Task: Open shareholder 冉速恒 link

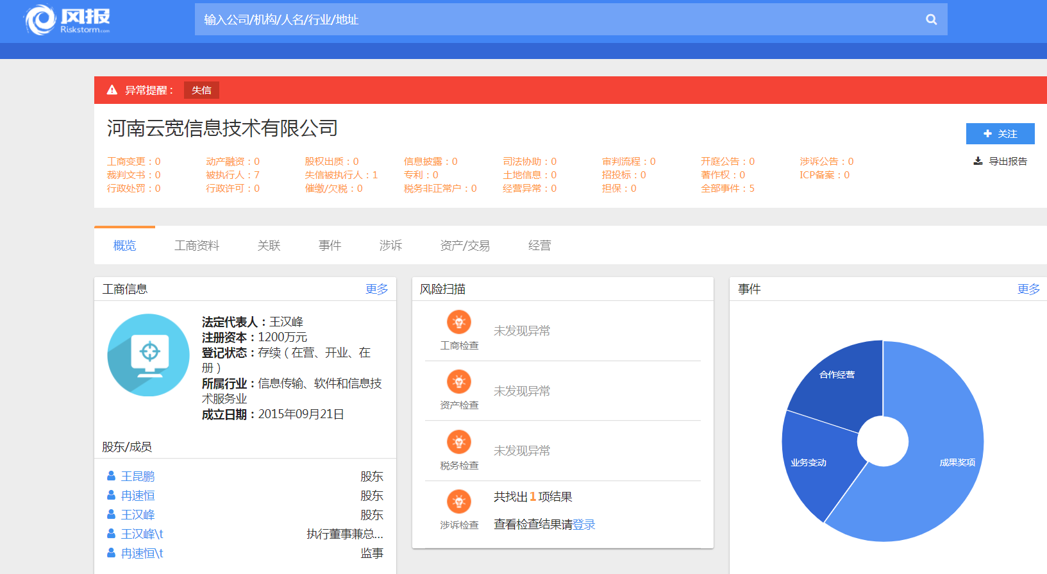Action: (138, 496)
